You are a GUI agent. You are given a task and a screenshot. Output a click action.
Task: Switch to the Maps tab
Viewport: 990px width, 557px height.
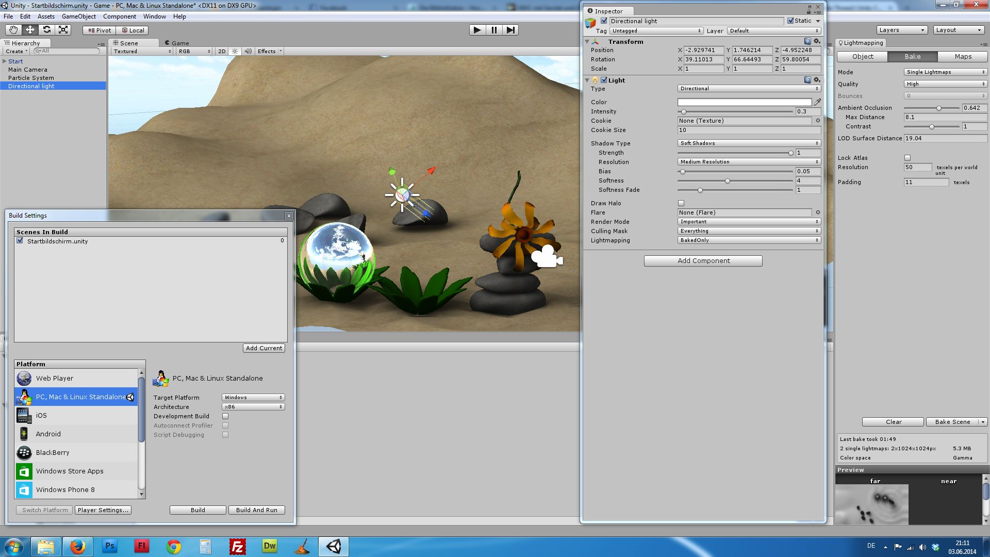point(963,57)
